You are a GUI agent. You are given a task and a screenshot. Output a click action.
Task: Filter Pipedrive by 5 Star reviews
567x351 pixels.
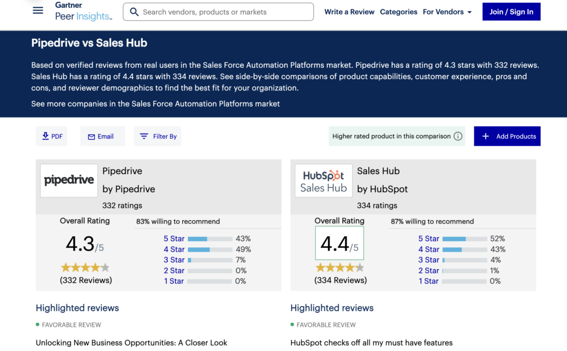[174, 238]
